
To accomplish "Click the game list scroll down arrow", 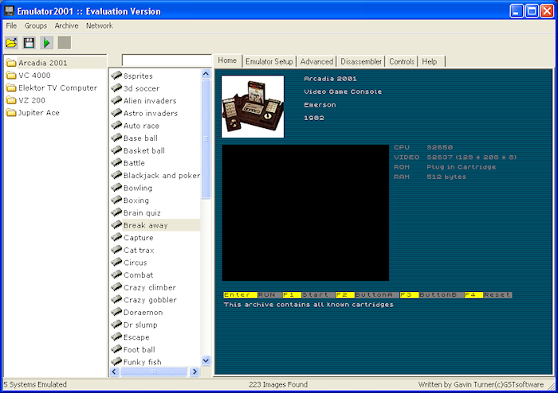I will point(206,360).
